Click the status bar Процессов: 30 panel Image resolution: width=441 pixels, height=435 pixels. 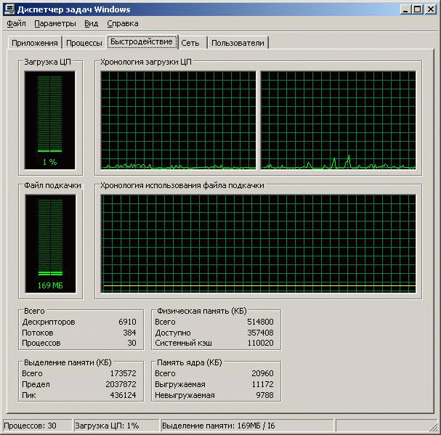pos(36,426)
